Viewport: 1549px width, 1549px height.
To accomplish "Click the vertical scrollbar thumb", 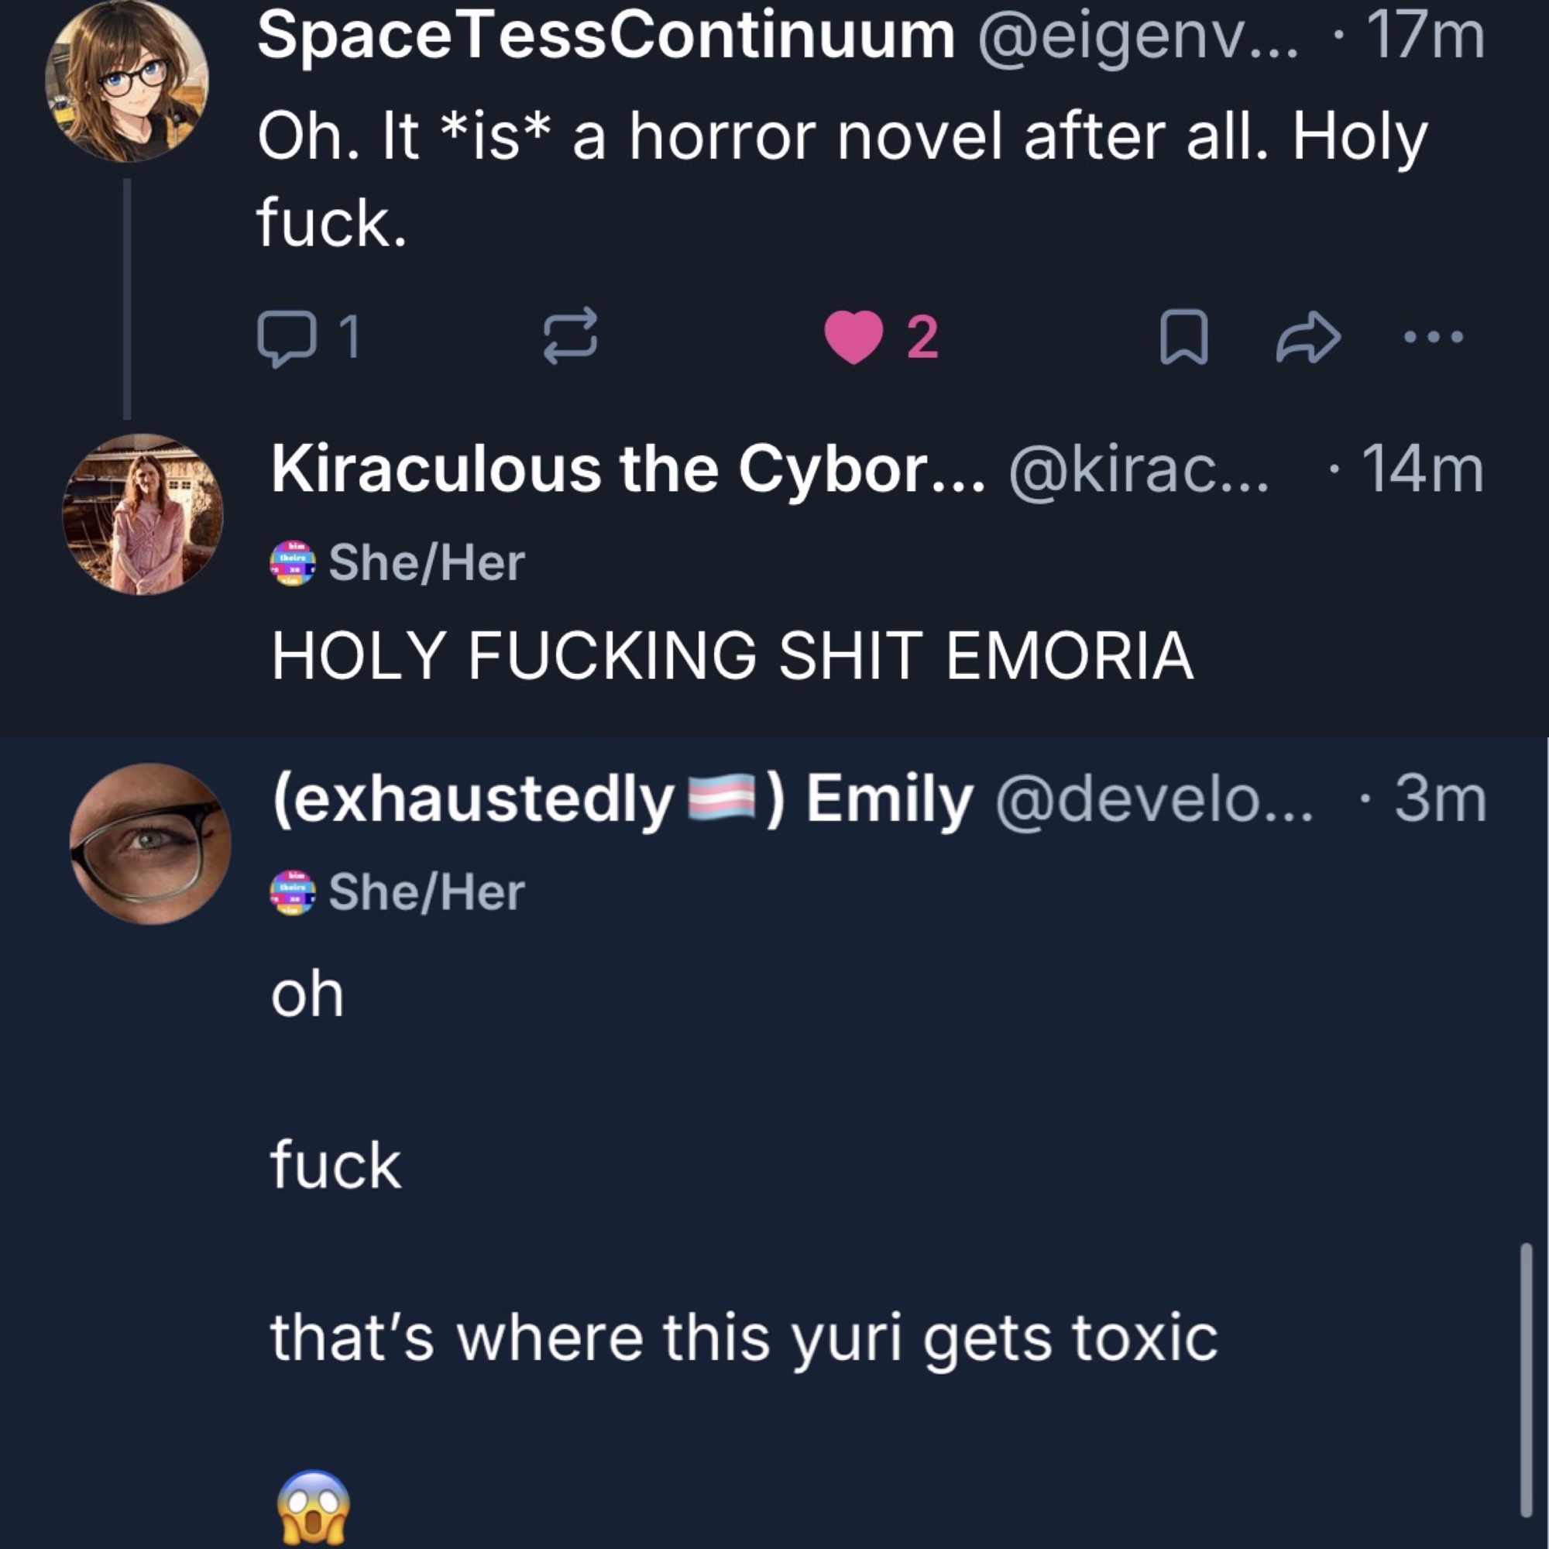I will (x=1526, y=1379).
